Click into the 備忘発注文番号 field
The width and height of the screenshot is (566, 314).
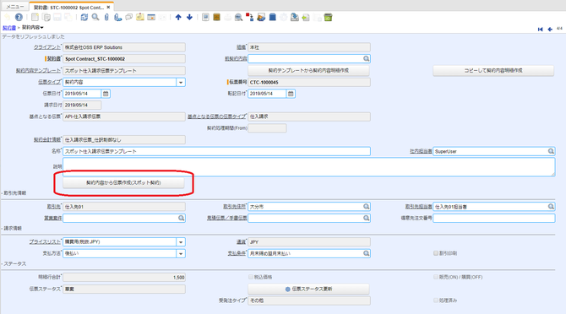(494, 218)
